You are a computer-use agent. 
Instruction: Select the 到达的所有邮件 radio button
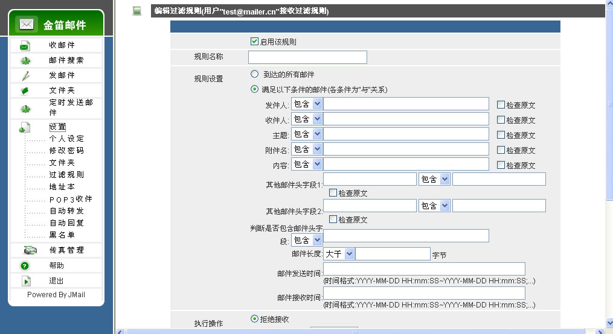[254, 74]
